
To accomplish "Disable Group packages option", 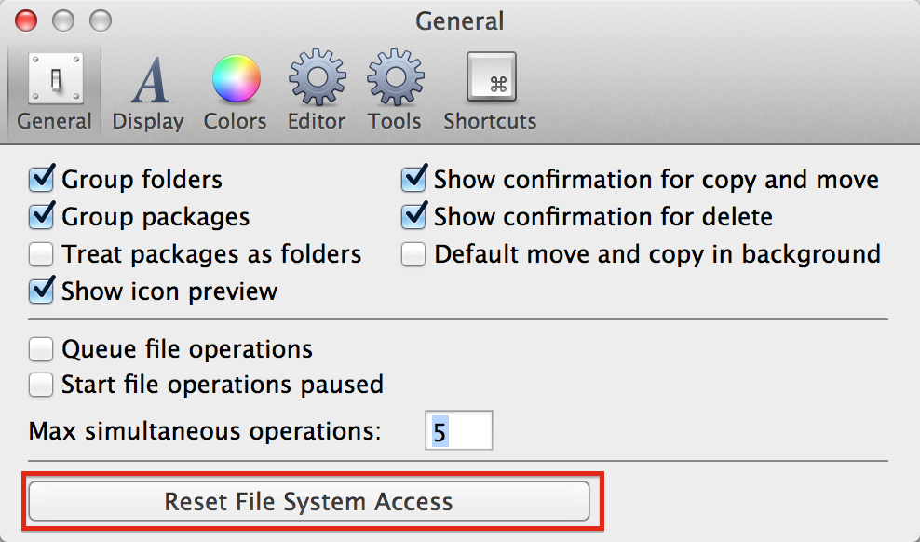I will pyautogui.click(x=42, y=217).
